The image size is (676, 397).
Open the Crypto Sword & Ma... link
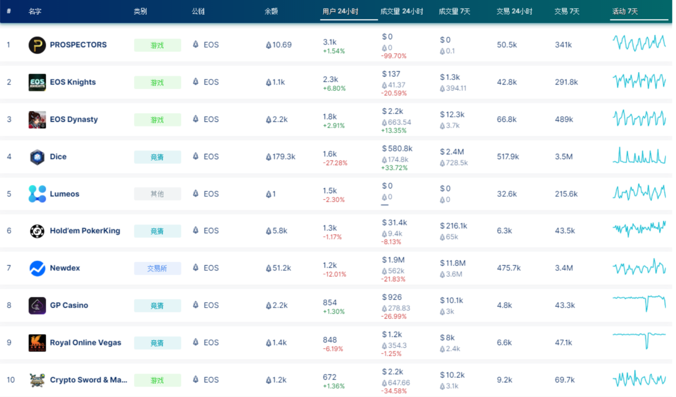[x=89, y=380]
